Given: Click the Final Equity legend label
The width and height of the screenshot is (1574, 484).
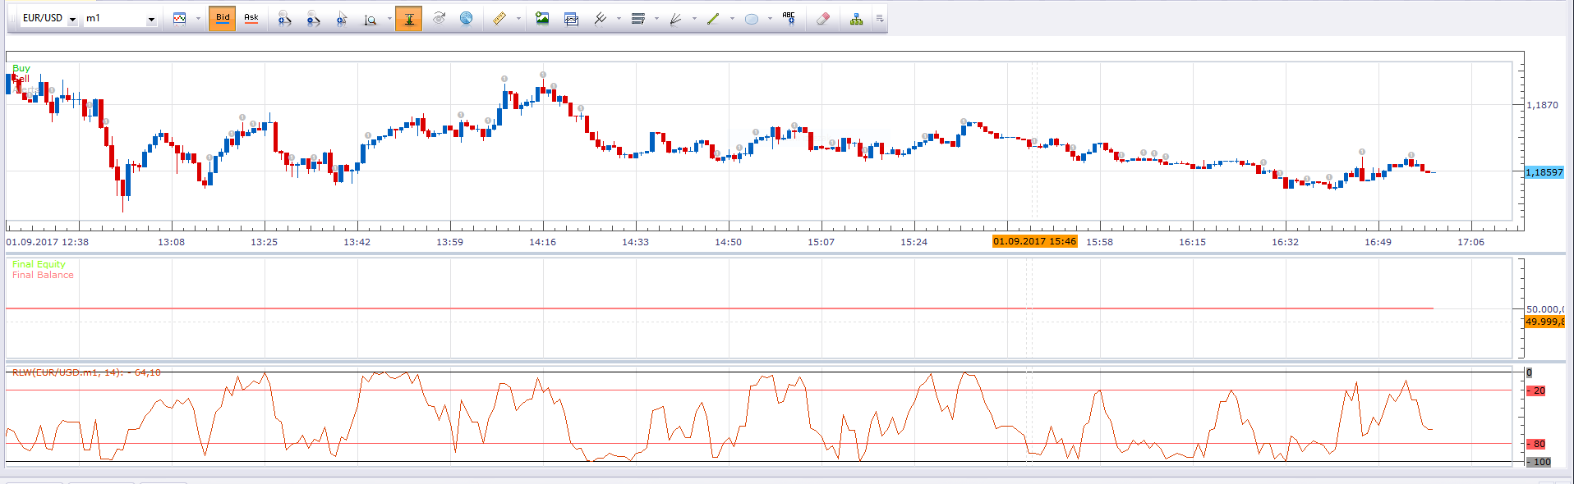Looking at the screenshot, I should [39, 264].
